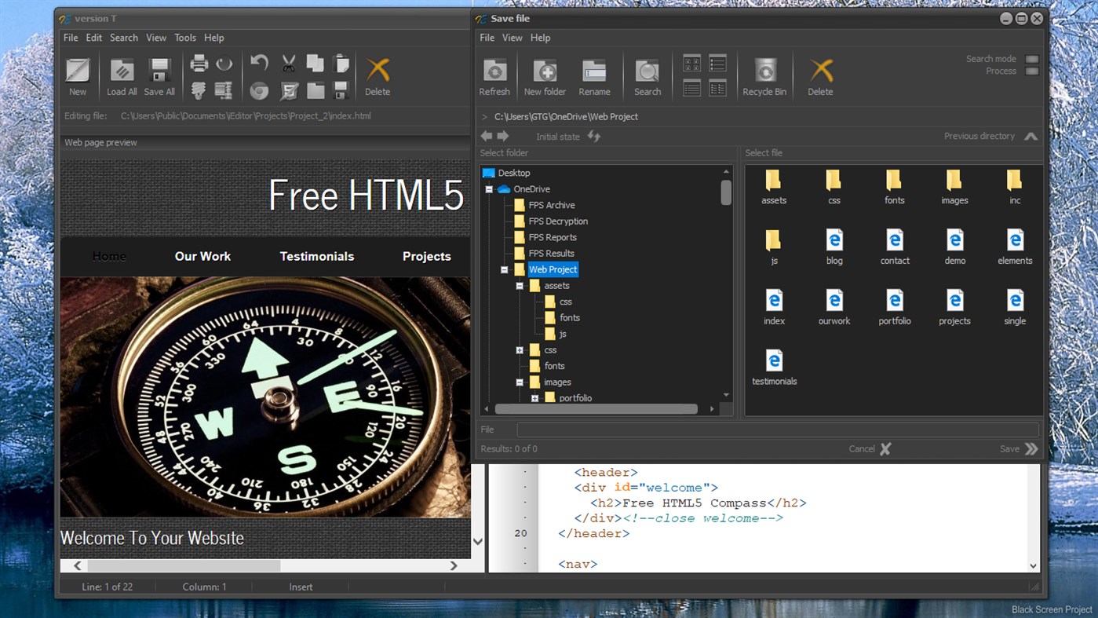Open the Recycle Bin icon
The image size is (1098, 618).
pyautogui.click(x=764, y=71)
